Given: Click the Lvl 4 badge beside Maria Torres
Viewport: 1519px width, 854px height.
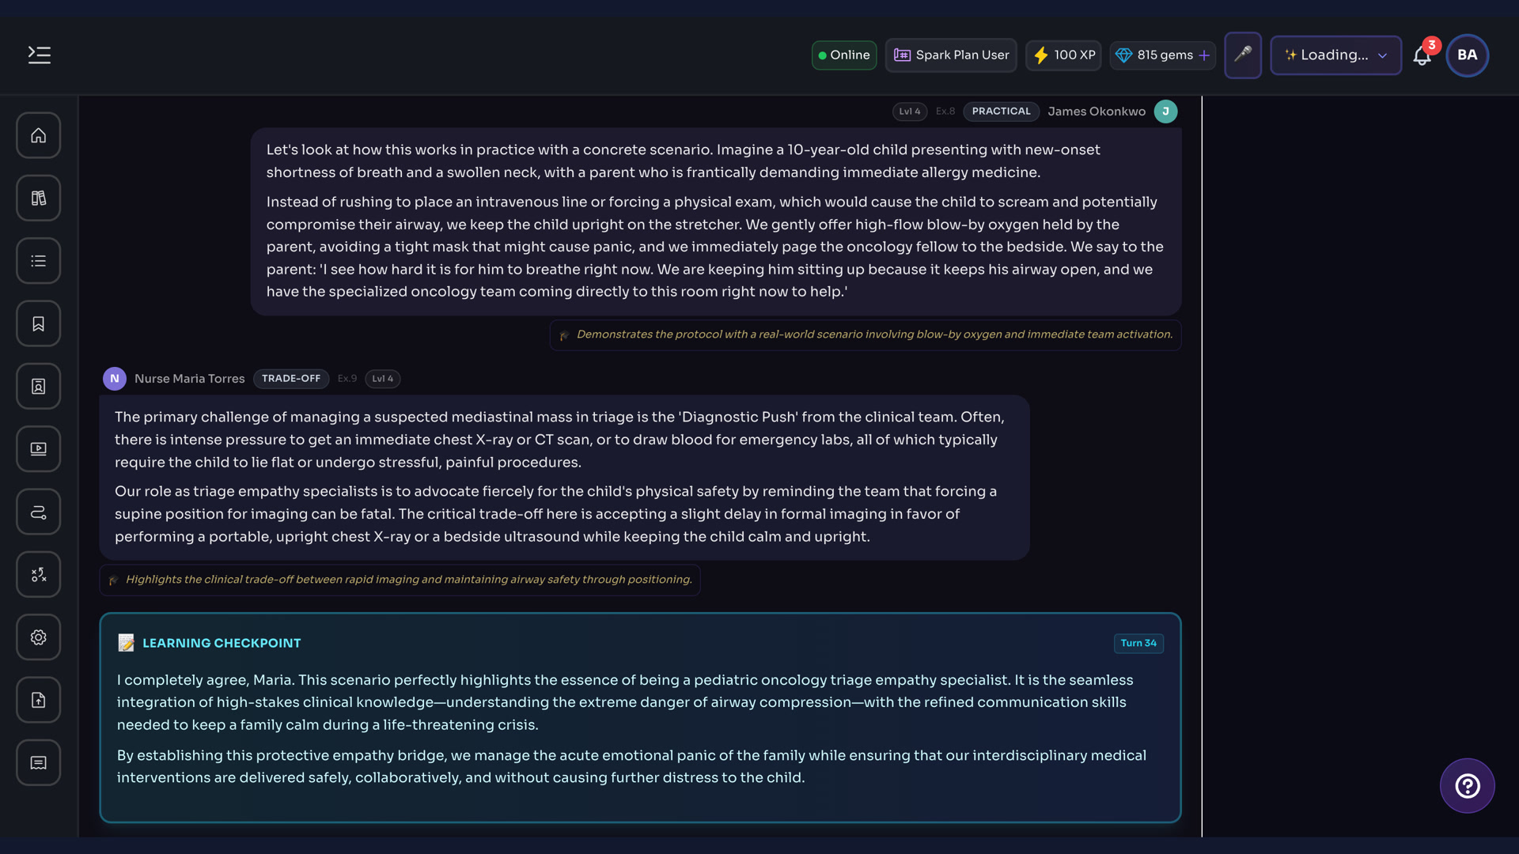Looking at the screenshot, I should tap(383, 379).
